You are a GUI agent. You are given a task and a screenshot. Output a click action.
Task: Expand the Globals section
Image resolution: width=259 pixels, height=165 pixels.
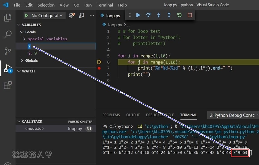[x=22, y=61]
